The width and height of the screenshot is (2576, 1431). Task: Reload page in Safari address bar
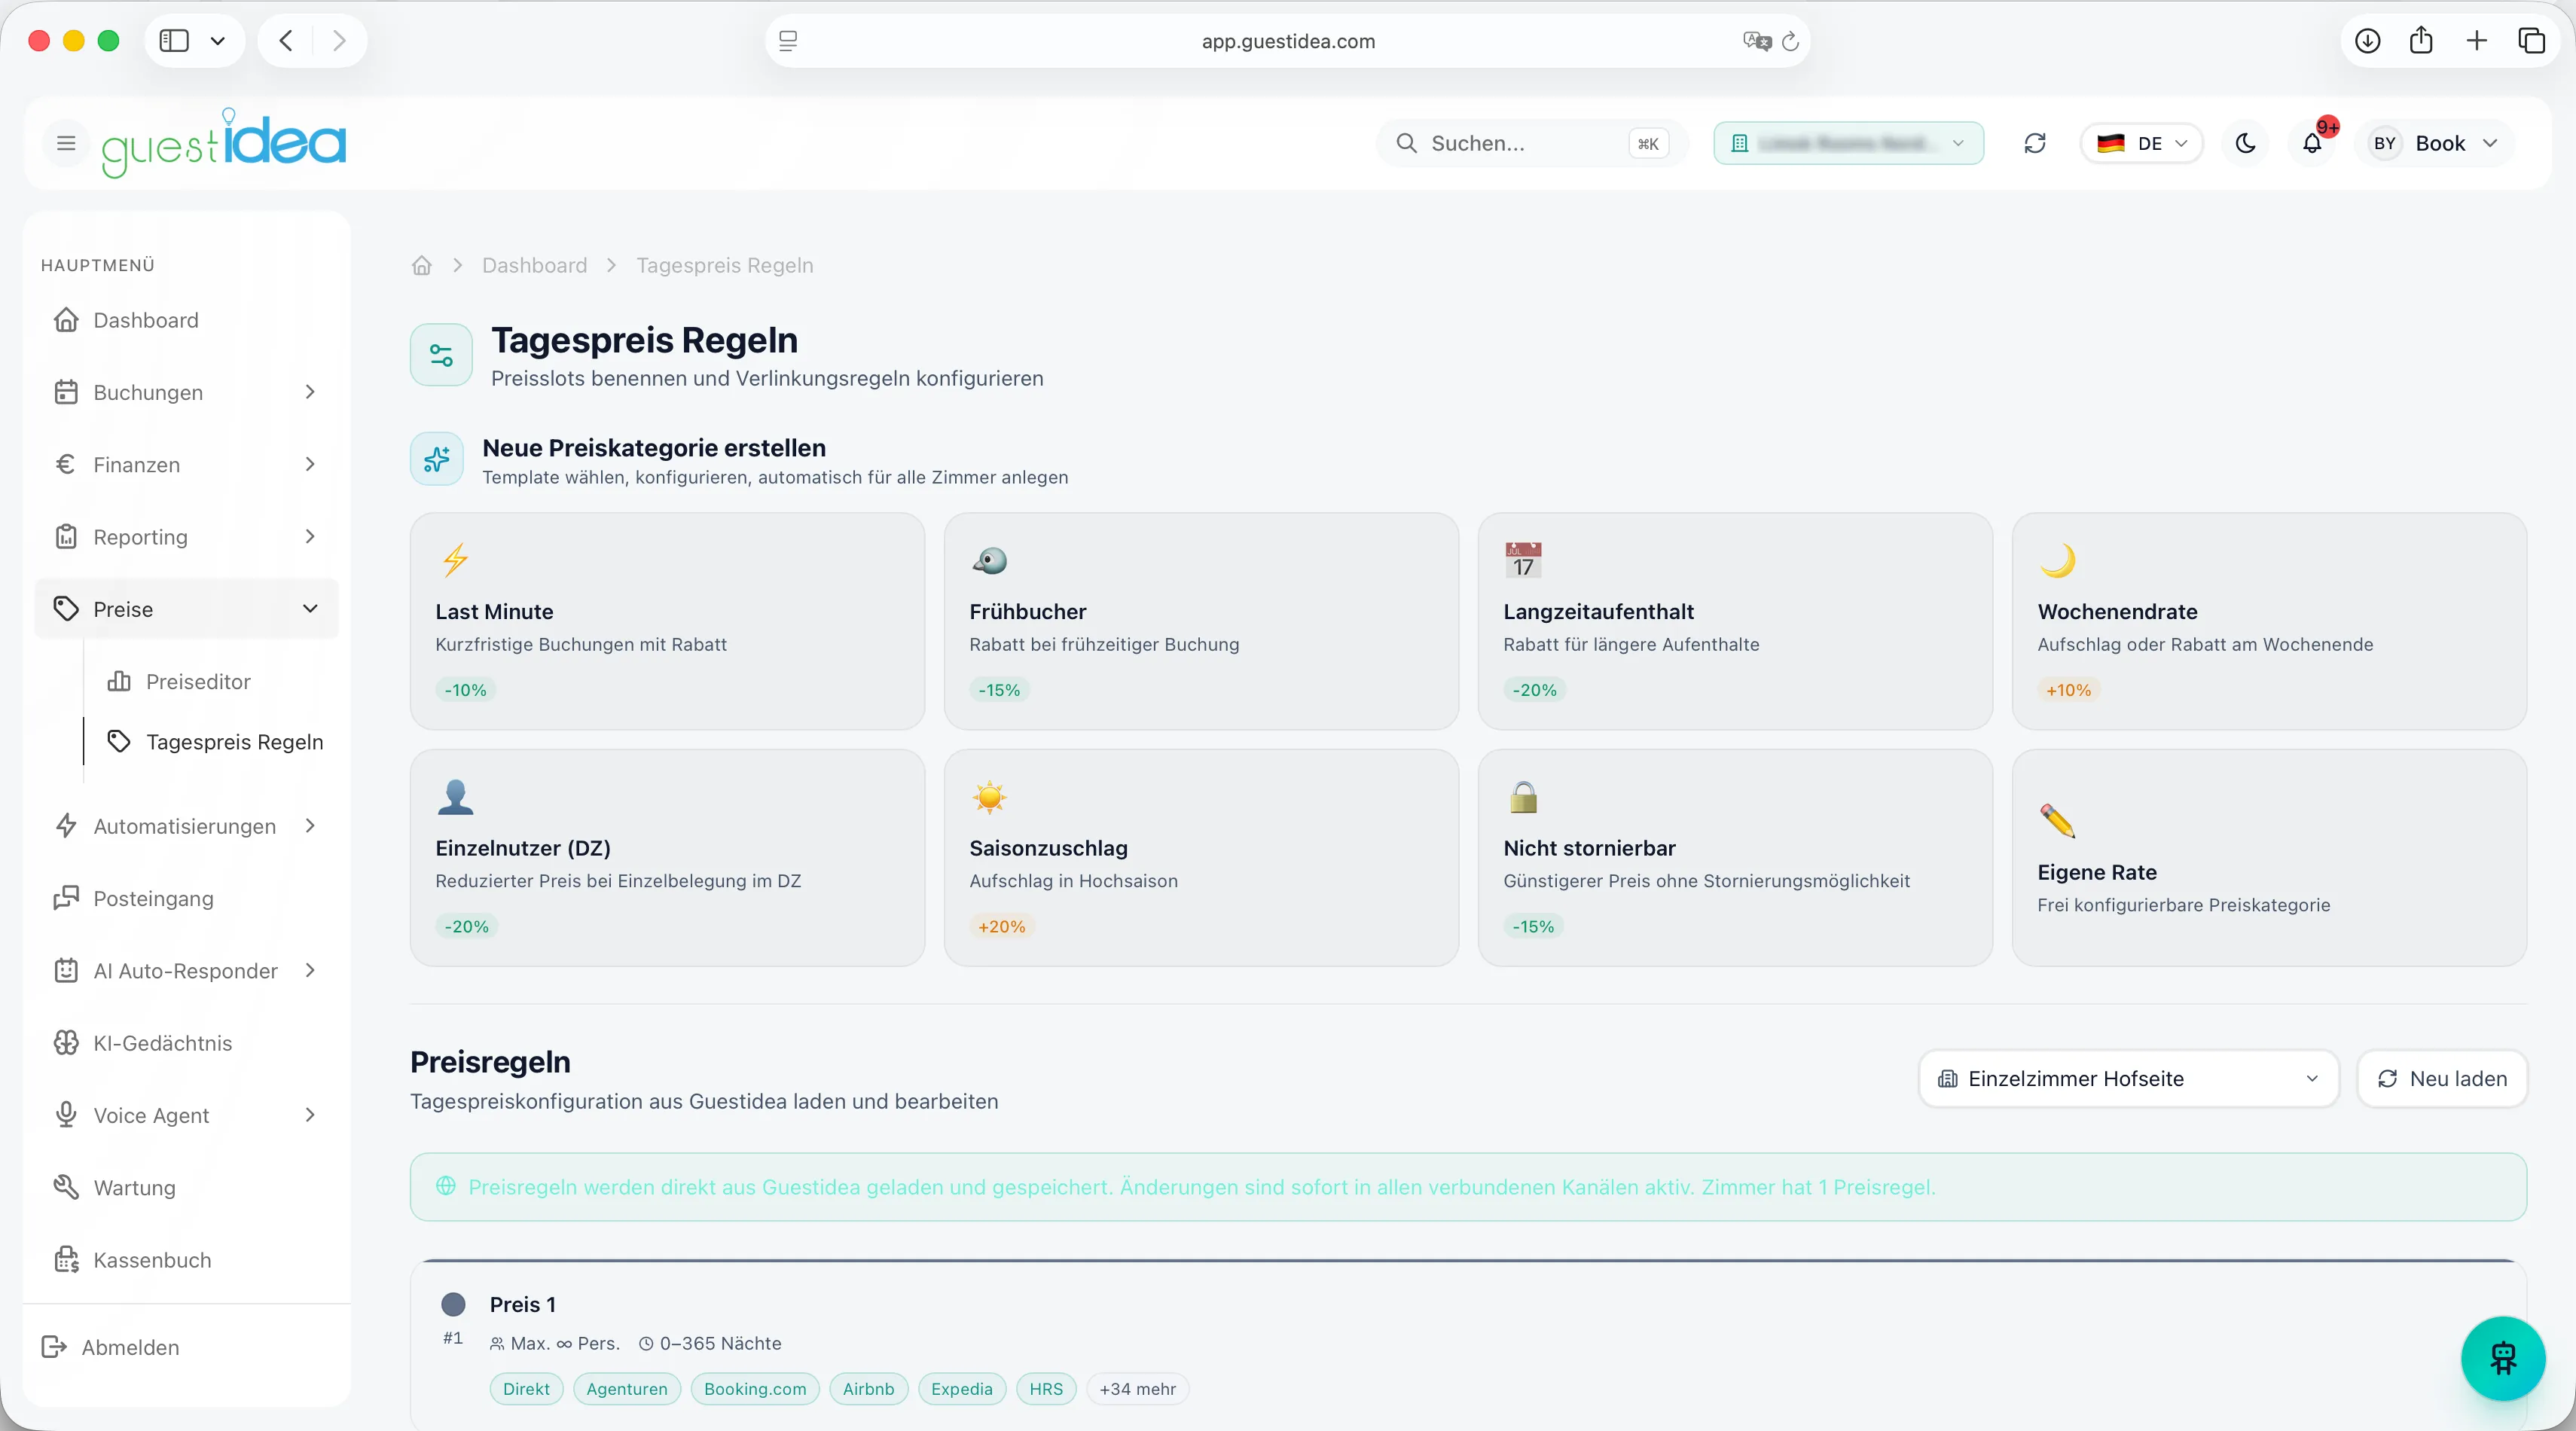[1790, 41]
